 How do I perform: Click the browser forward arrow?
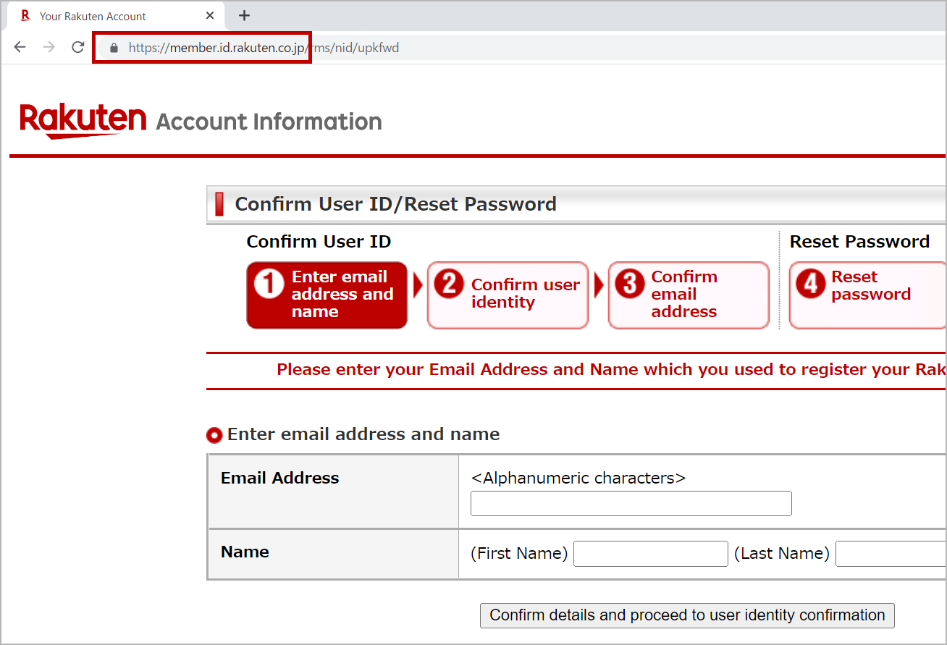(48, 47)
